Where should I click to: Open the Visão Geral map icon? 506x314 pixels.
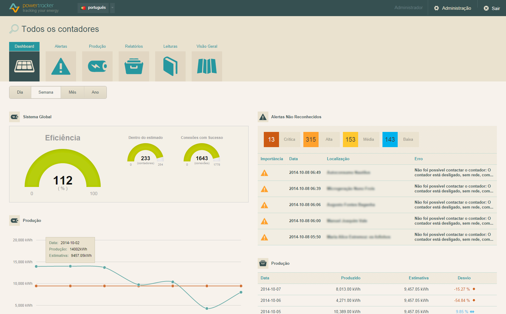(x=207, y=66)
